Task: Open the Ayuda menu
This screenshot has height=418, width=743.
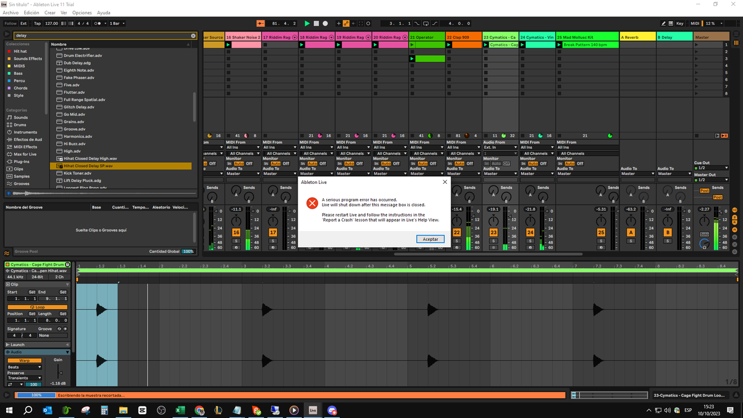Action: 103,12
